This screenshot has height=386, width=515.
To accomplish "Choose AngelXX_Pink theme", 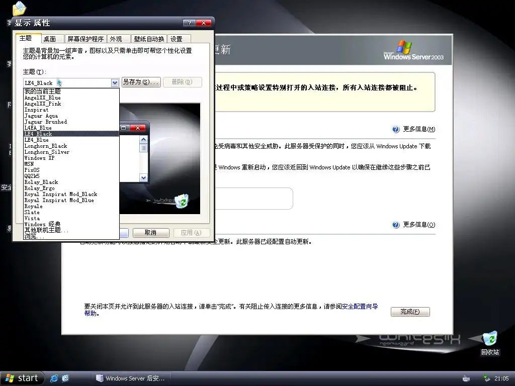I will [x=71, y=104].
